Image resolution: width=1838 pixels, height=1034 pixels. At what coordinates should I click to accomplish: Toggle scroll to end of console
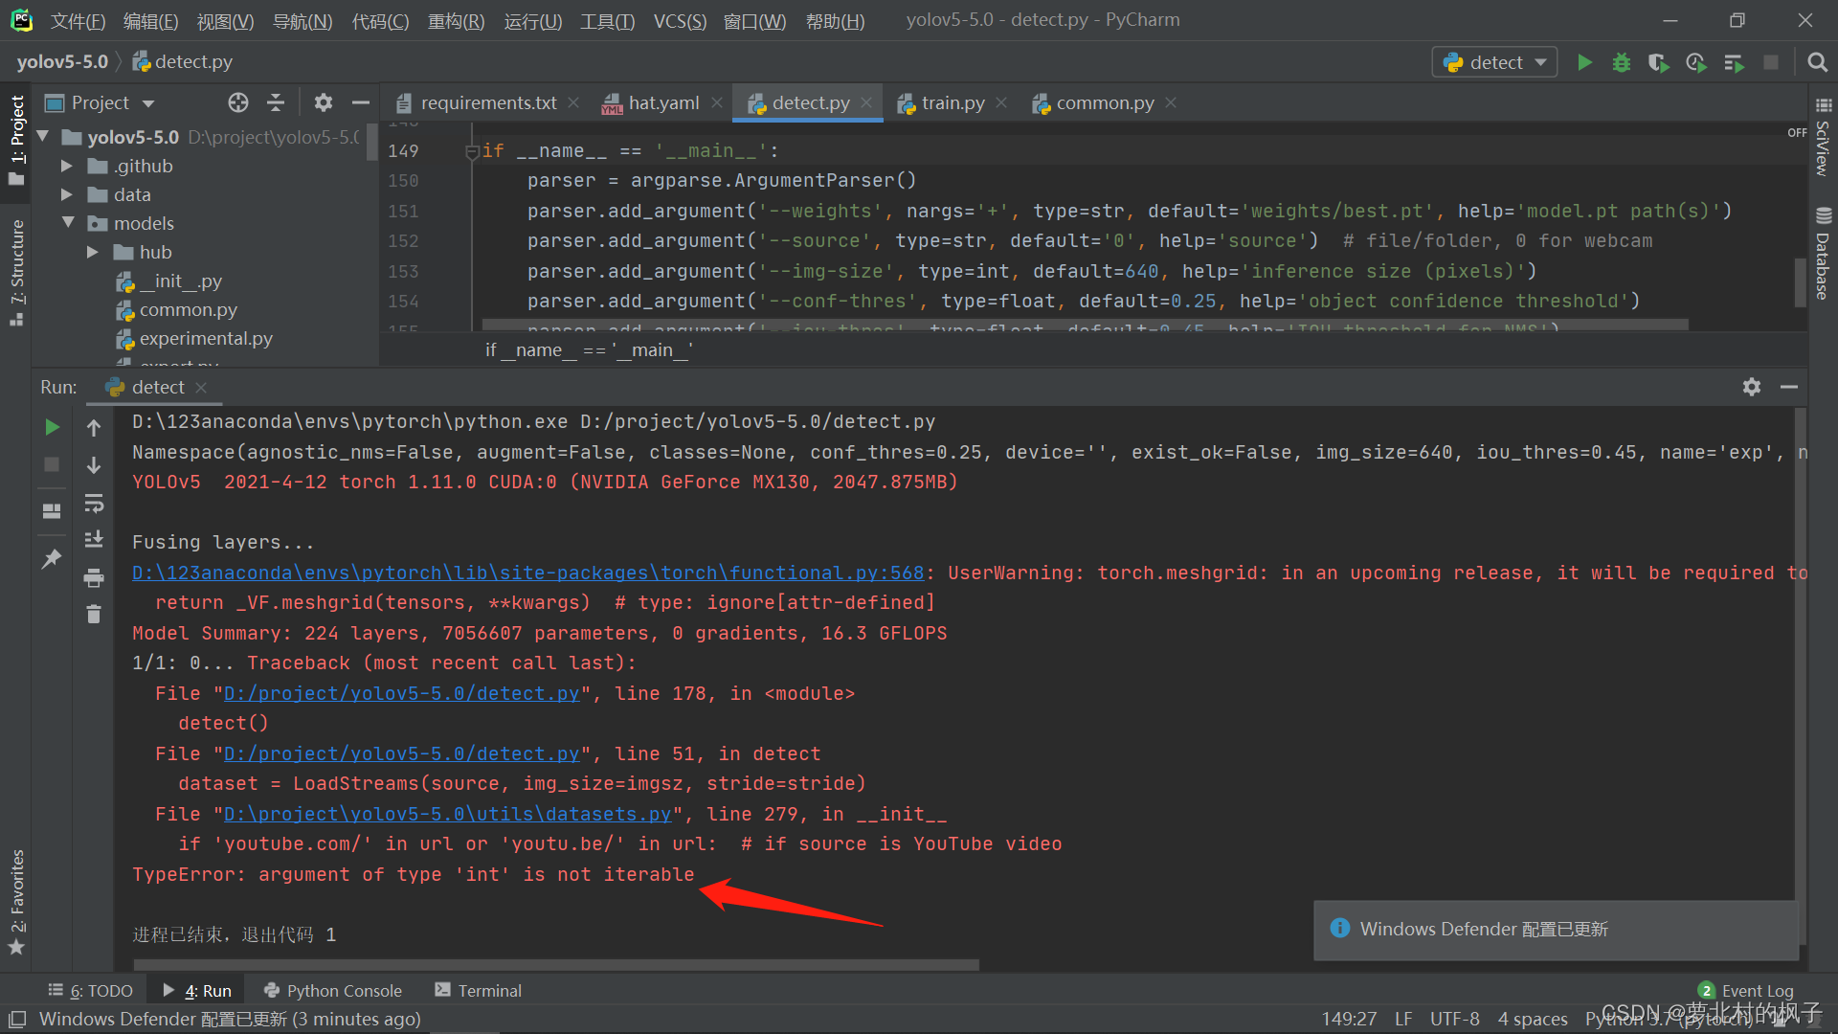(94, 540)
